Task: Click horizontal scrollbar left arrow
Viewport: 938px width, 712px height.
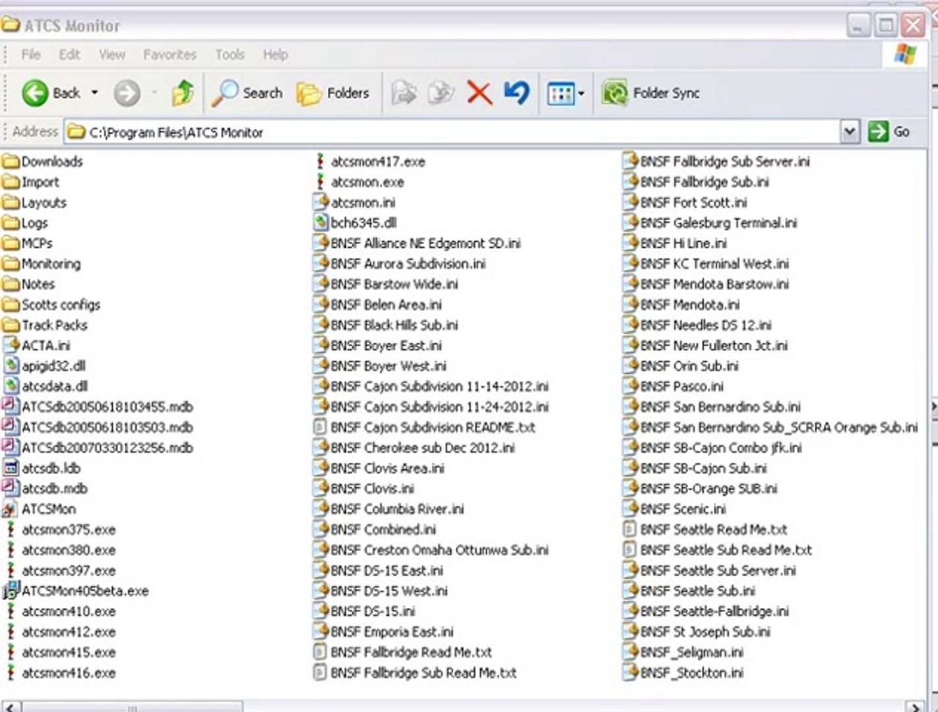Action: click(x=10, y=707)
